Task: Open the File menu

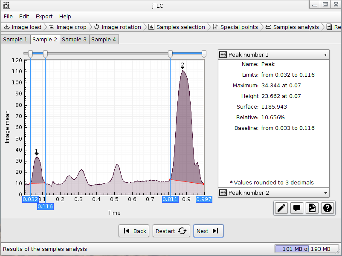Action: point(8,17)
